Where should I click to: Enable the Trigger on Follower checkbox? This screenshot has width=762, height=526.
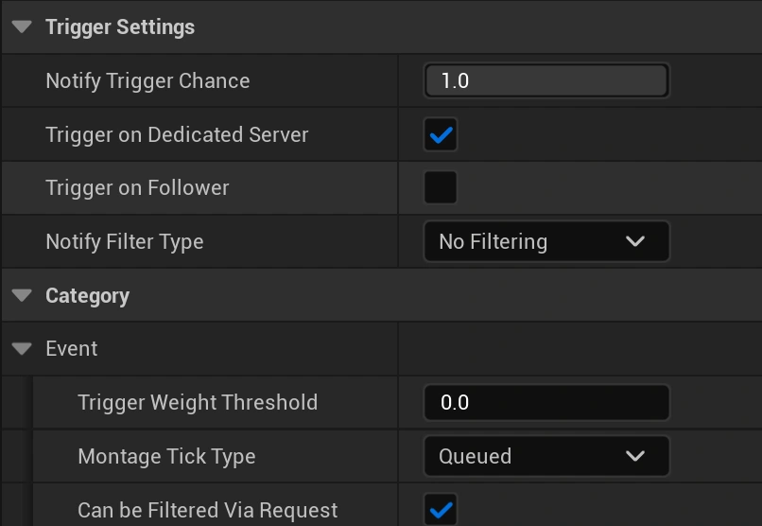(x=441, y=188)
